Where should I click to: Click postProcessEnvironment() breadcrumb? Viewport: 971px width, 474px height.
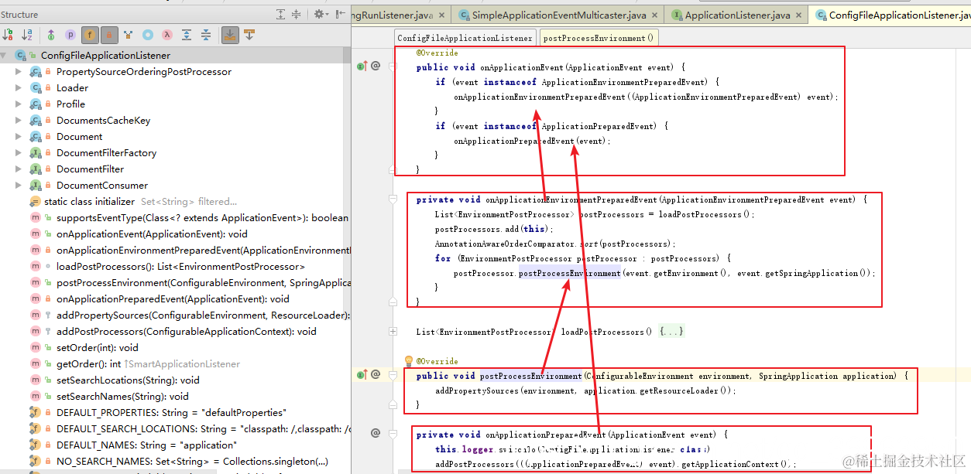[x=599, y=38]
